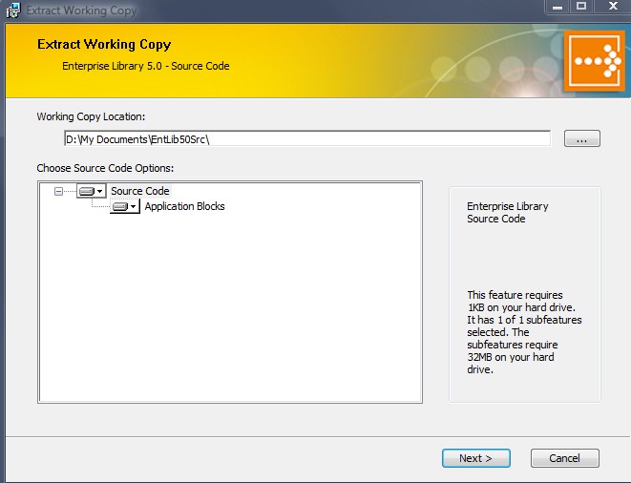The height and width of the screenshot is (483, 631).
Task: Minimize the Extract Working Copy window
Action: [x=557, y=7]
